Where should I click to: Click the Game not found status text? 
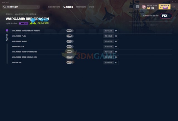(151, 16)
